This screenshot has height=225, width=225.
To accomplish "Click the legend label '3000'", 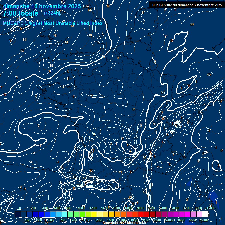I will tap(181, 220).
